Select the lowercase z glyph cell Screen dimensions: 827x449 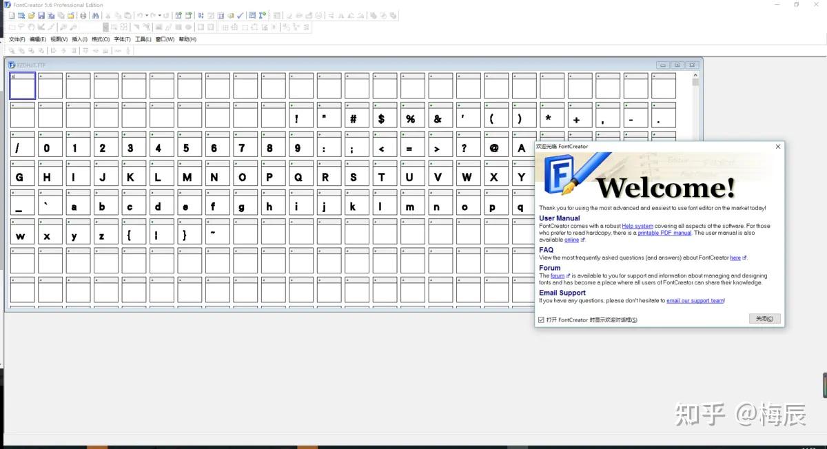106,232
